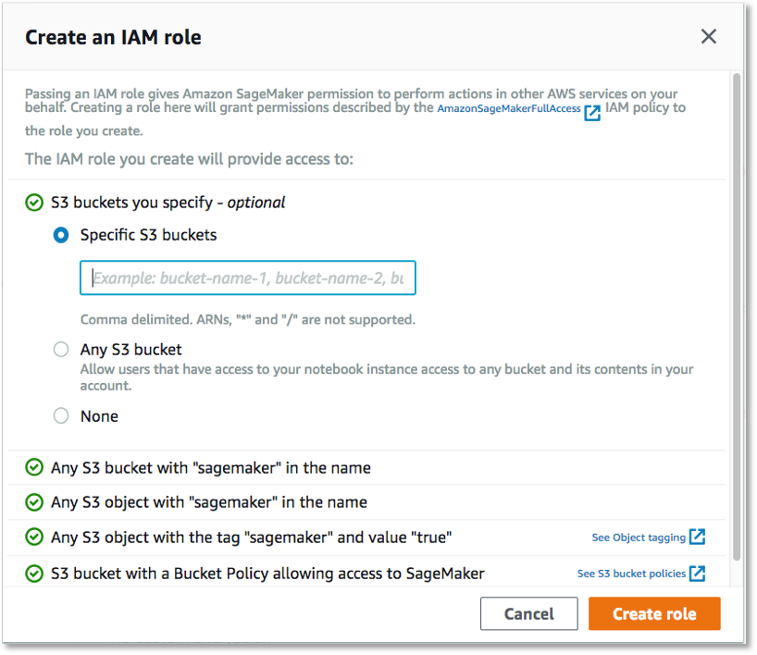Open the See Object tagging link
Image resolution: width=757 pixels, height=655 pixels.
point(639,538)
